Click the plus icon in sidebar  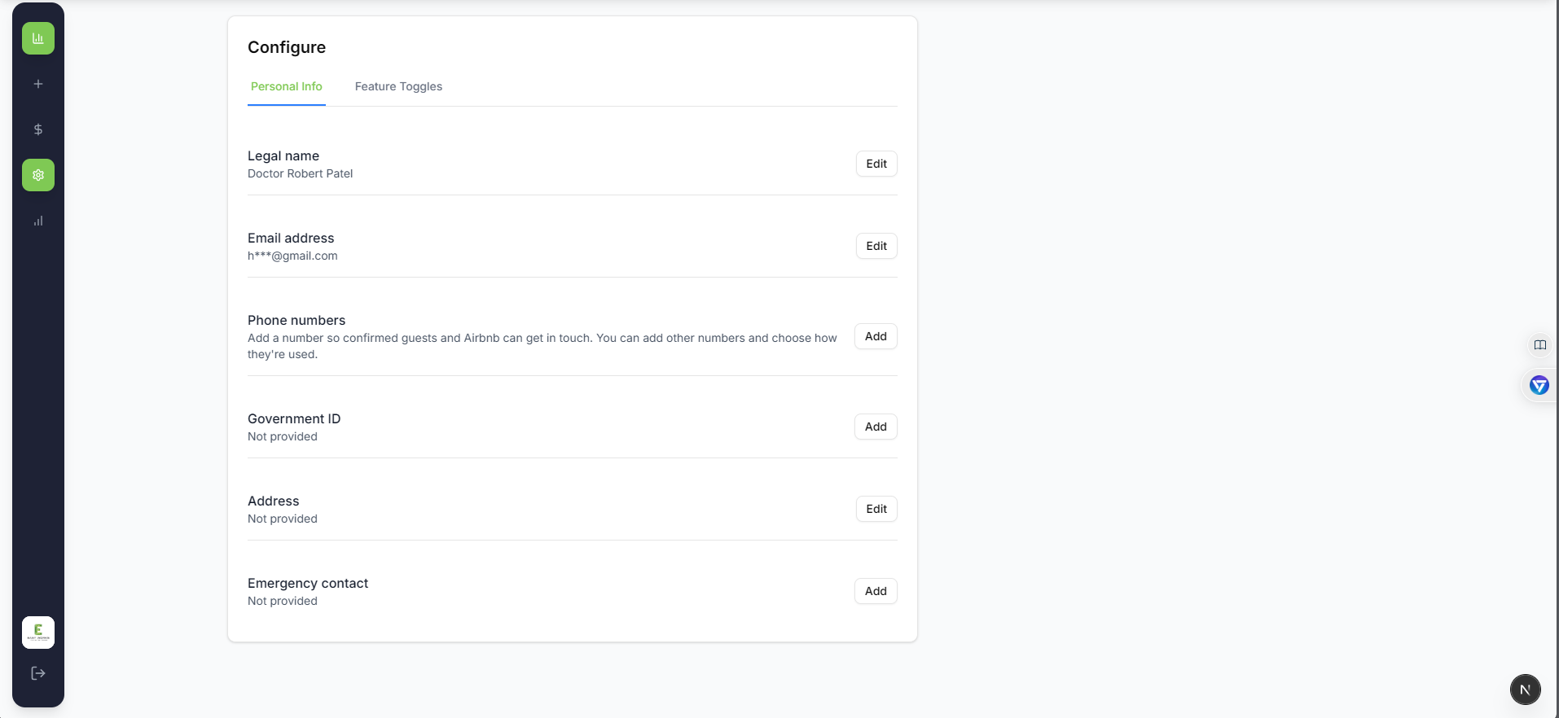tap(38, 84)
